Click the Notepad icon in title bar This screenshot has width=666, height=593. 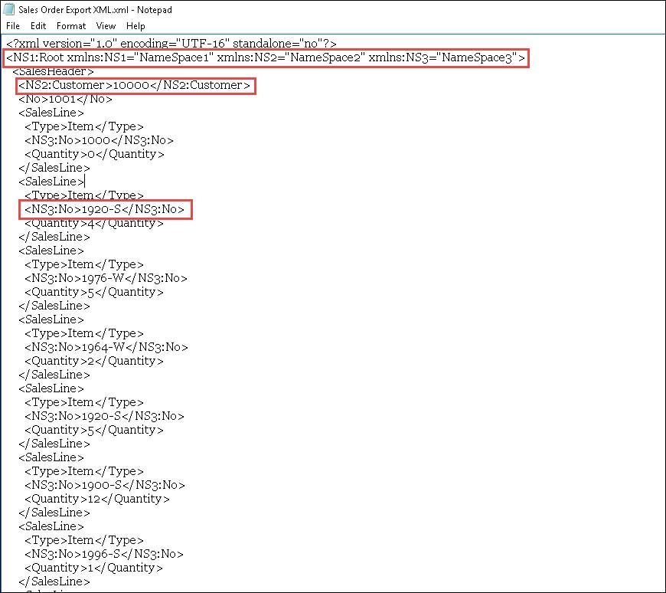click(9, 10)
